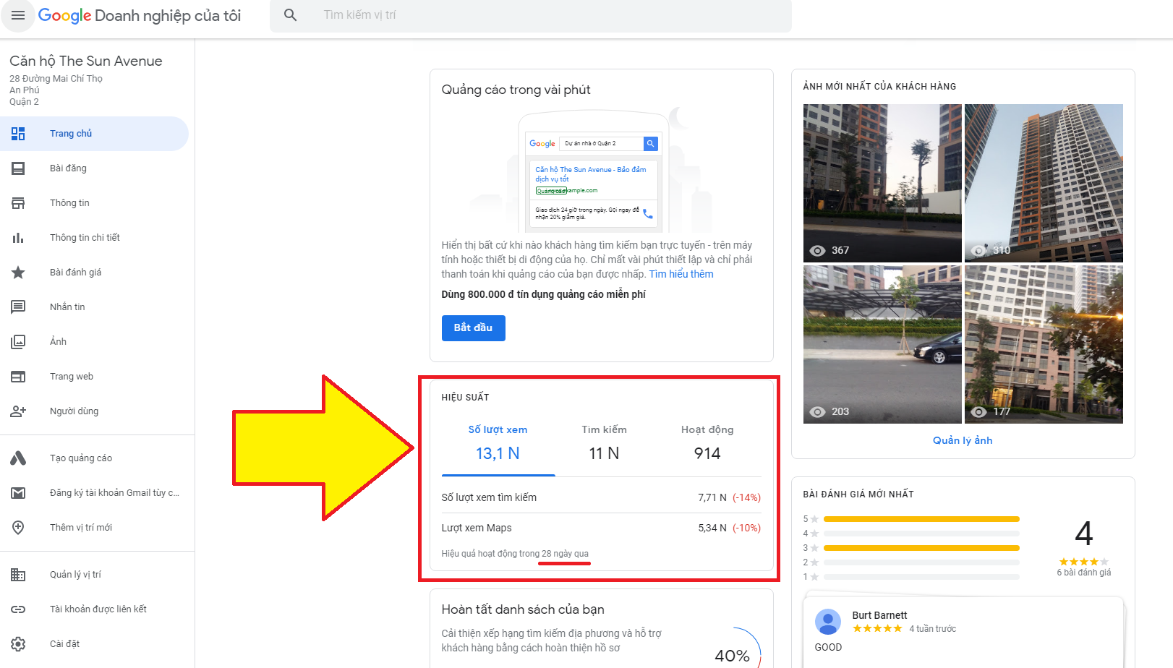Viewport: 1173px width, 668px height.
Task: Click the linked-accounts chain icon
Action: point(18,609)
